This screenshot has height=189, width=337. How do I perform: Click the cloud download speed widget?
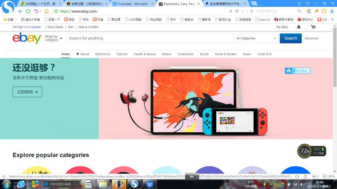click(x=298, y=71)
